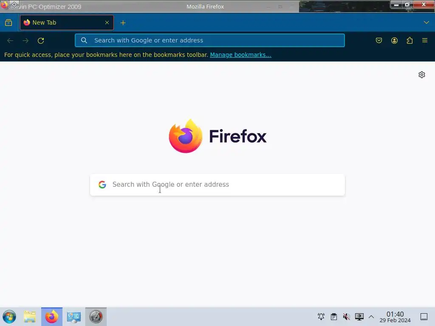Expand hidden tray icons arrow
The width and height of the screenshot is (435, 326).
(371, 317)
